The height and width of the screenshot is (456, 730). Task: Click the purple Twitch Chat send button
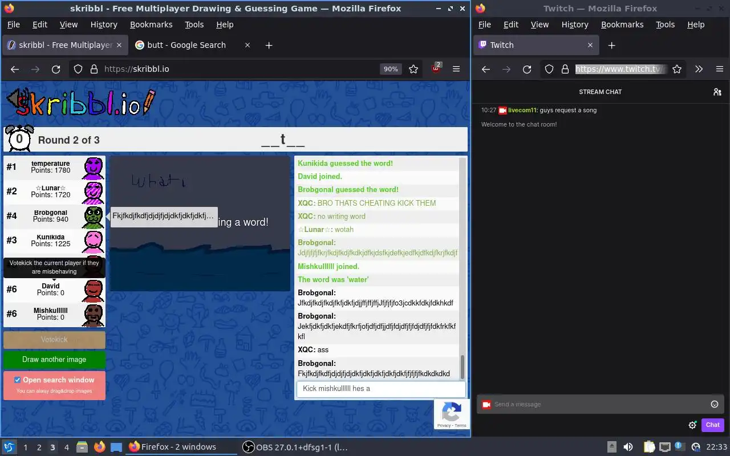712,425
